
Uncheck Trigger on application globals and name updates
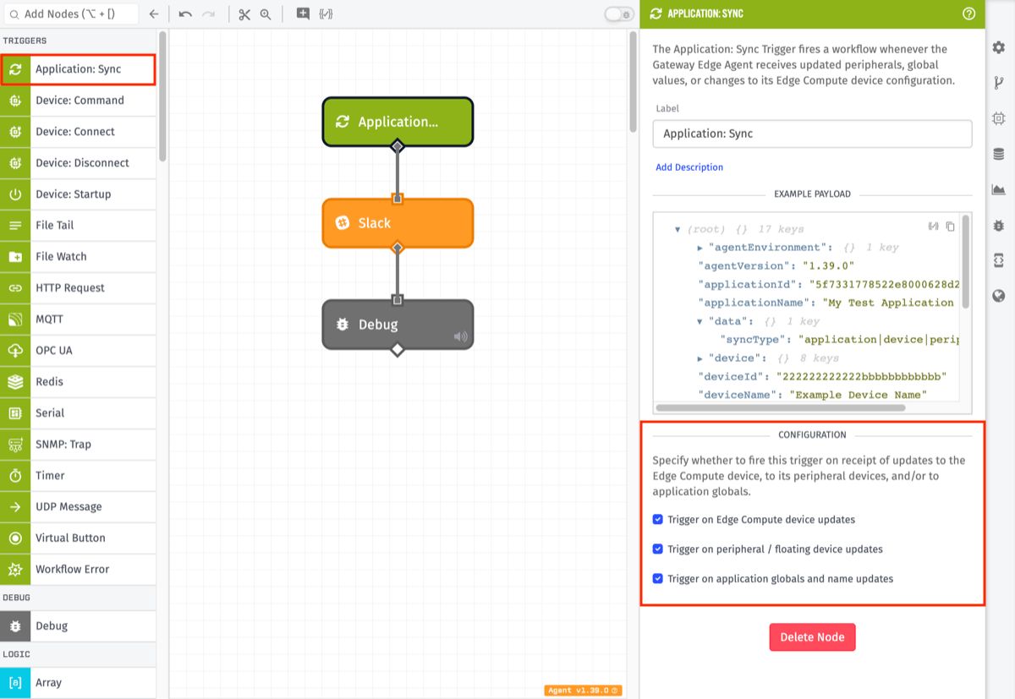pyautogui.click(x=658, y=578)
